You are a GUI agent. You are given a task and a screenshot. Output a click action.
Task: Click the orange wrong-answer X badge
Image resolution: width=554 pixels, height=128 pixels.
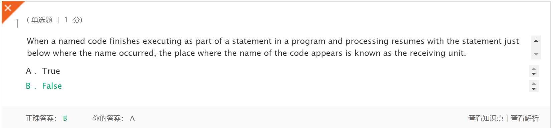point(8,8)
